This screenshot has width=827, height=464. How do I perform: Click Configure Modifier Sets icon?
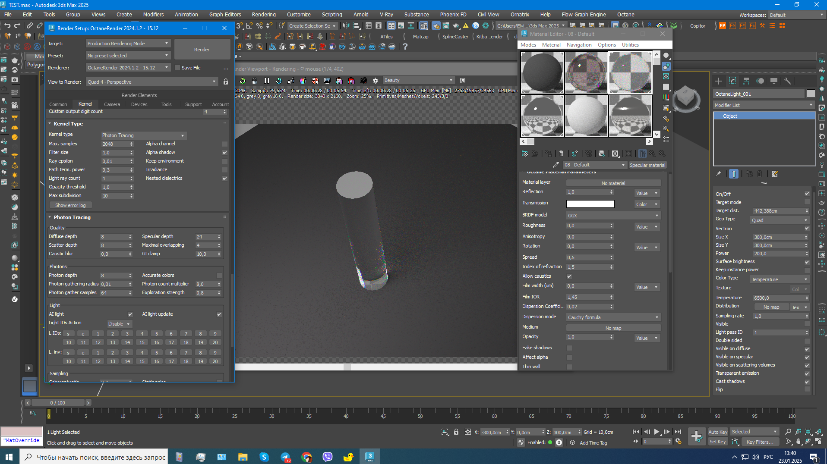coord(775,174)
